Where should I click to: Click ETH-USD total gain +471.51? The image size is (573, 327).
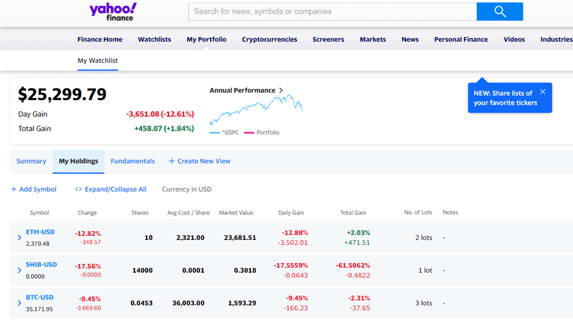pyautogui.click(x=357, y=243)
